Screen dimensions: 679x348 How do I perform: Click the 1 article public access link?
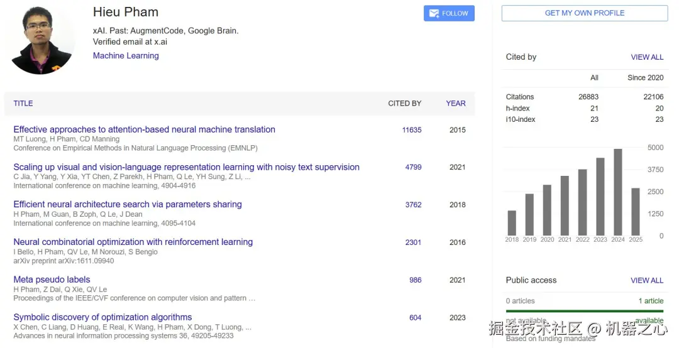coord(651,301)
